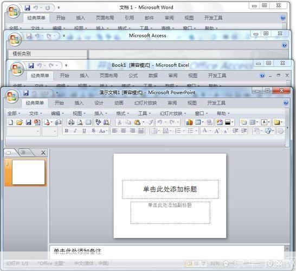Switch to the 引用 tab in Word window
Image resolution: width=296 pixels, height=271 pixels.
(130, 18)
